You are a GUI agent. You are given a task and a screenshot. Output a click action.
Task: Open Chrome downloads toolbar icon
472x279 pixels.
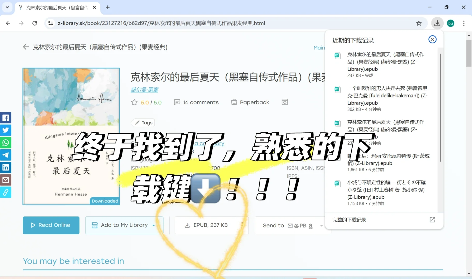coord(437,23)
